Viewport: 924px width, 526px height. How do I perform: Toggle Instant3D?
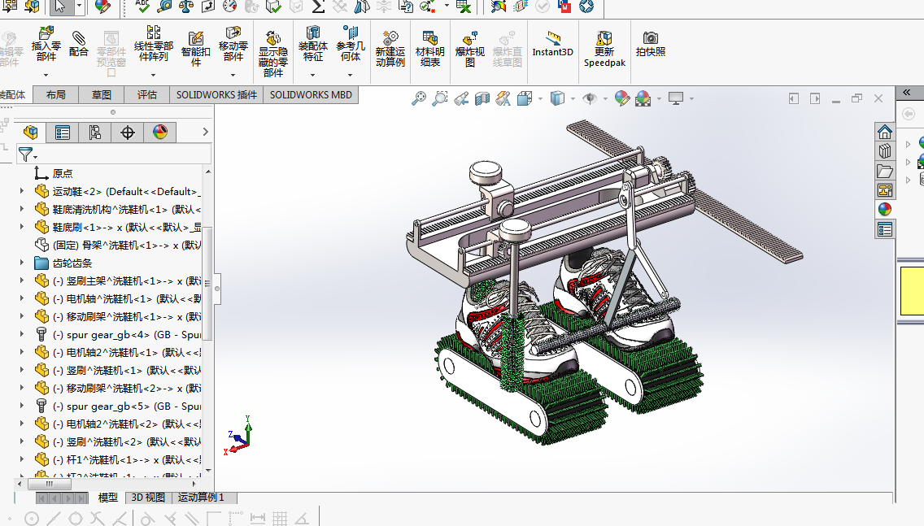553,44
